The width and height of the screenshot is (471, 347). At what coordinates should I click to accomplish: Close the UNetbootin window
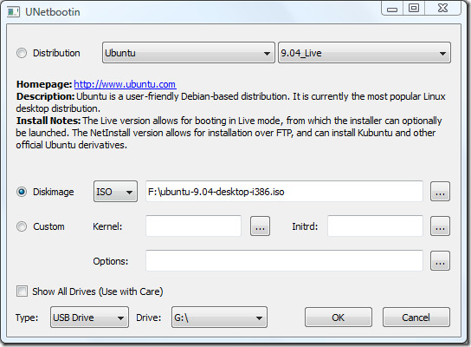(x=442, y=8)
